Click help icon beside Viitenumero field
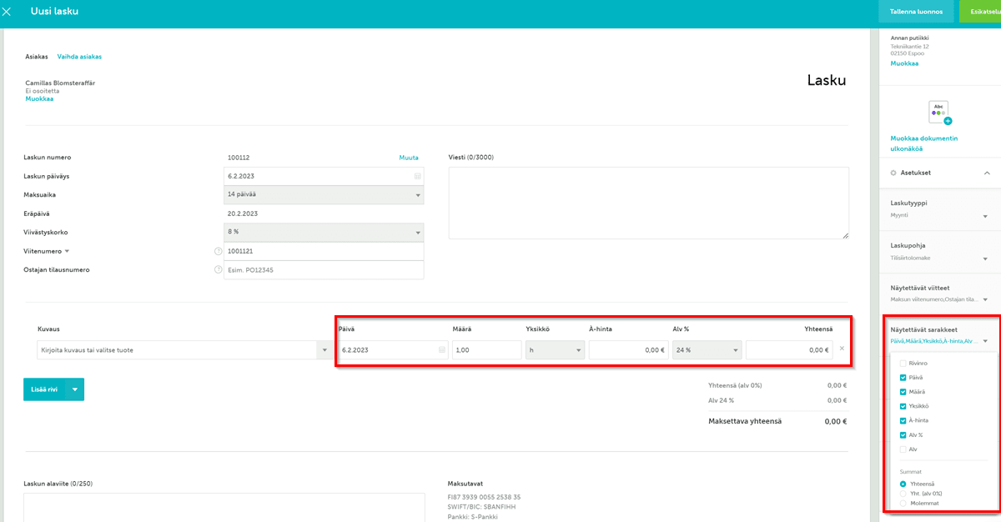The image size is (1001, 522). click(219, 252)
